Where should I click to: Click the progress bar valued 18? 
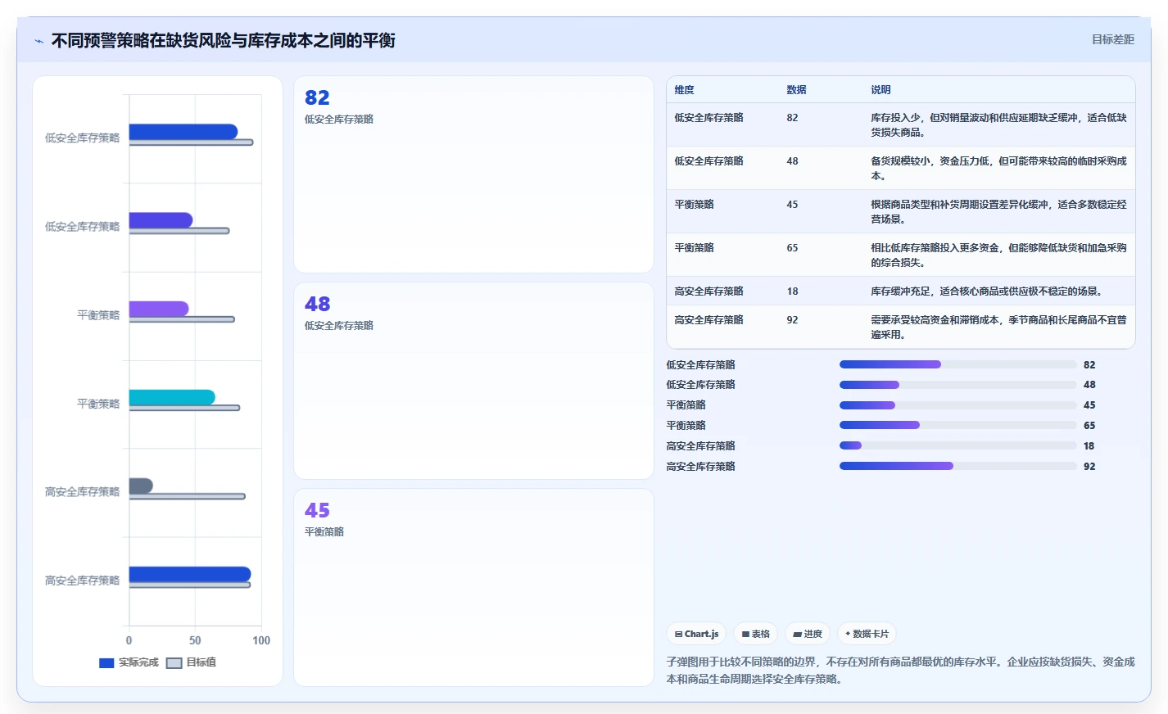tap(957, 445)
